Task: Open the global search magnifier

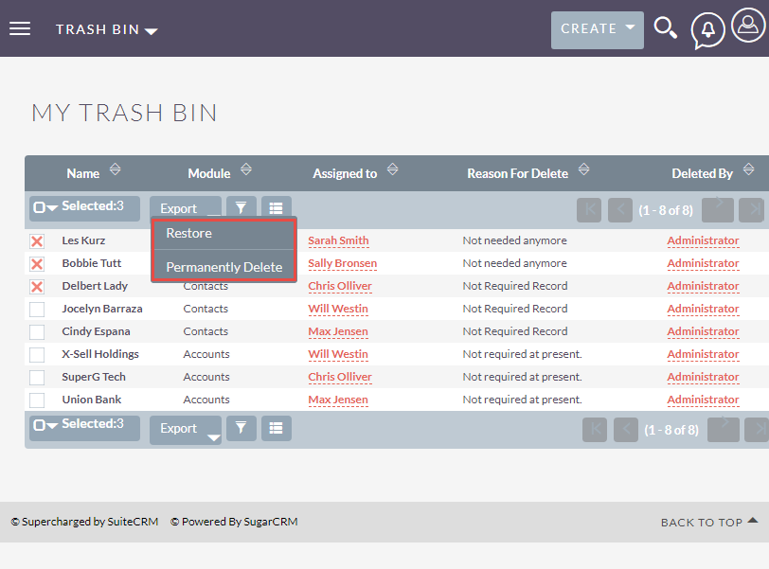Action: tap(666, 27)
